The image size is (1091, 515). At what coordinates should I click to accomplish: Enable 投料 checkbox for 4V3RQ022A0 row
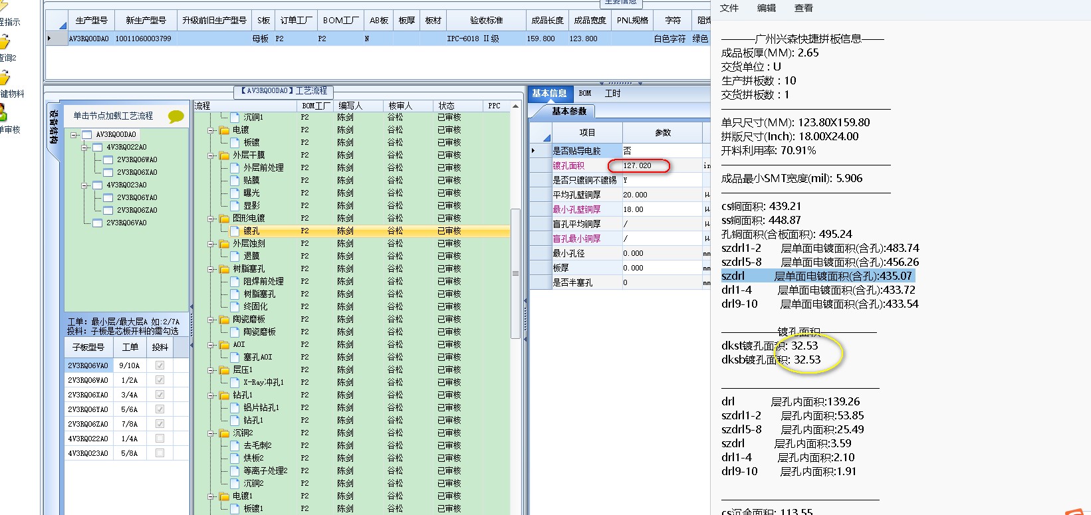pos(160,439)
